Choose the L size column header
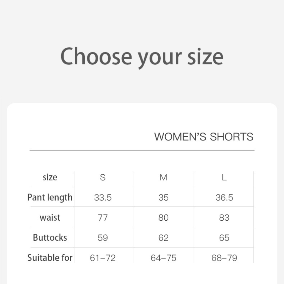This screenshot has height=284, width=284. [x=224, y=178]
